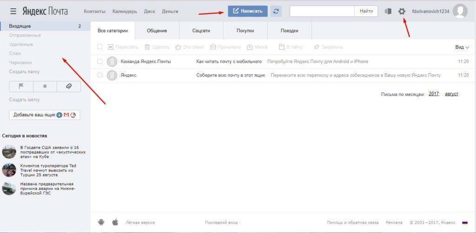The height and width of the screenshot is (233, 476).
Task: Filter unread messages dot icon
Action: click(45, 86)
